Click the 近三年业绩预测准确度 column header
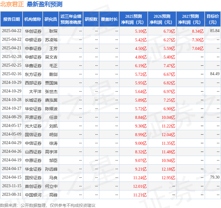The width and height of the screenshot is (221, 208). pyautogui.click(x=71, y=19)
